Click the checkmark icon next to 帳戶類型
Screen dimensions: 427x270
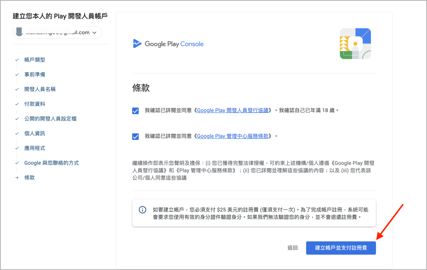[x=17, y=60]
